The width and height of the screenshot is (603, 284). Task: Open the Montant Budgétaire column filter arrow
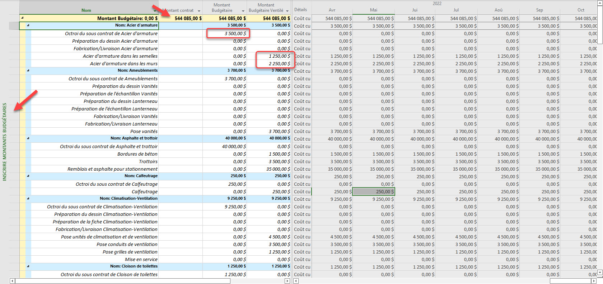click(243, 11)
